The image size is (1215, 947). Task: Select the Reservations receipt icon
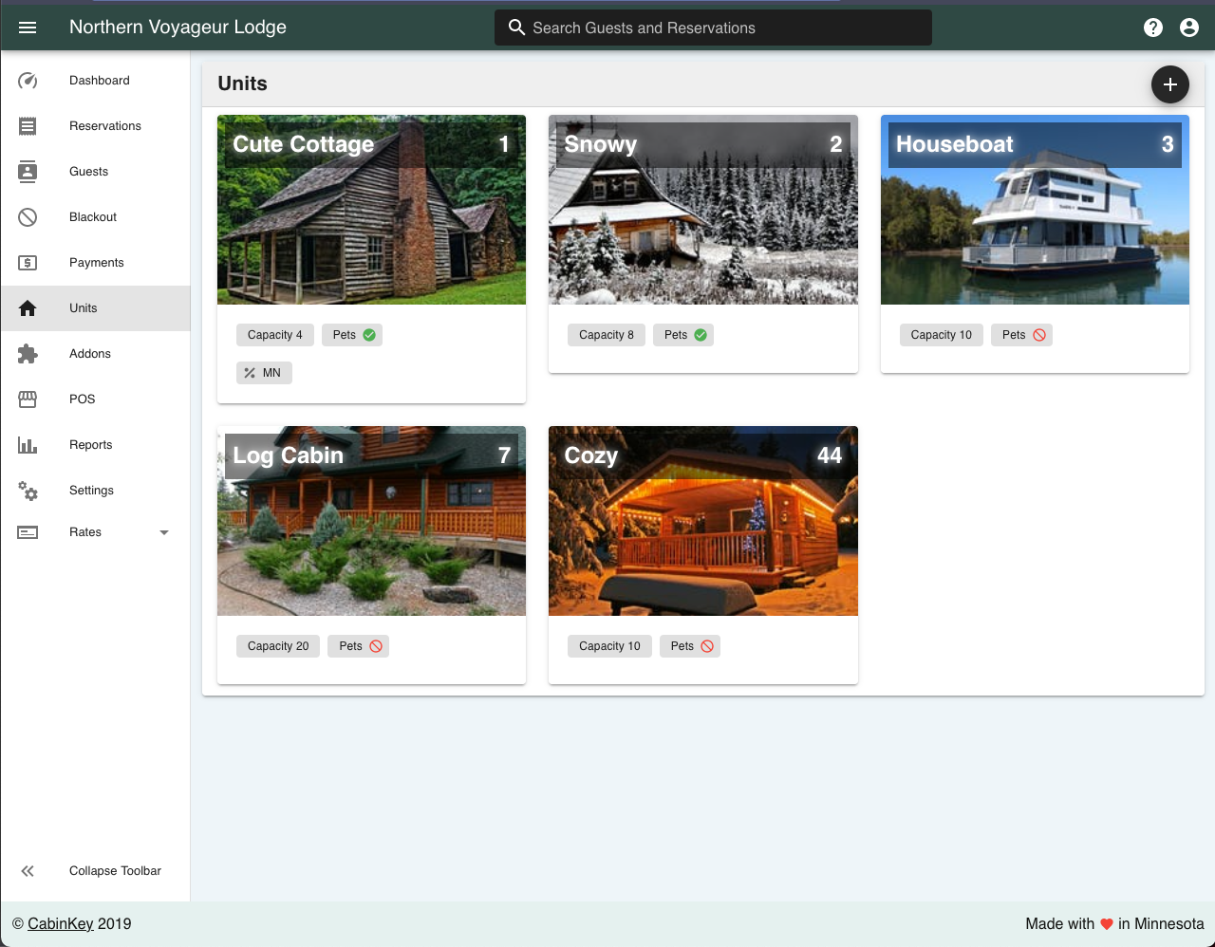(28, 125)
